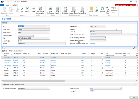The image size is (139, 100).
Task: Toggle New checkbox for Storage 2 Right row
Action: pos(103,76)
